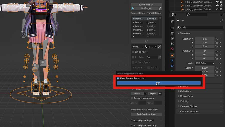
Task: Open the source bone mixa dropdown
Action: [x=138, y=47]
